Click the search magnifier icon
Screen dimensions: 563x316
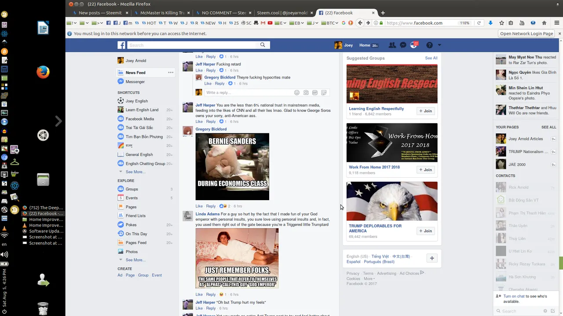coord(263,45)
